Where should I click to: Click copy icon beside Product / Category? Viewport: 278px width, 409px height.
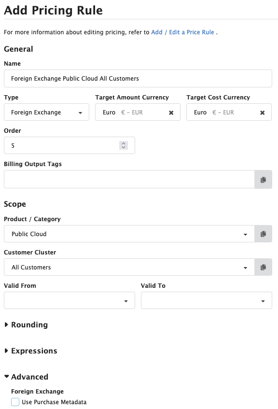point(263,234)
